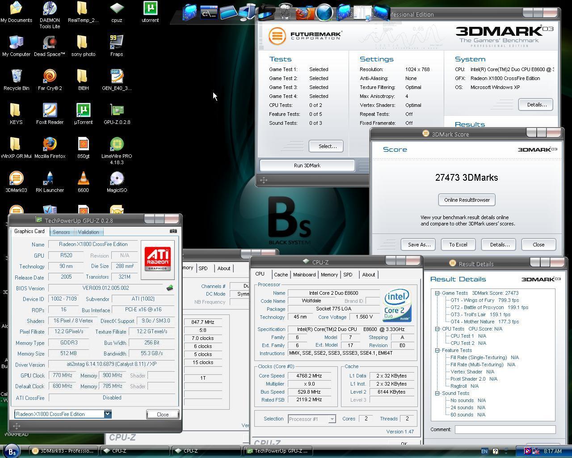Open the command prompt icon in the top dock
572x458 pixels.
pyautogui.click(x=209, y=13)
